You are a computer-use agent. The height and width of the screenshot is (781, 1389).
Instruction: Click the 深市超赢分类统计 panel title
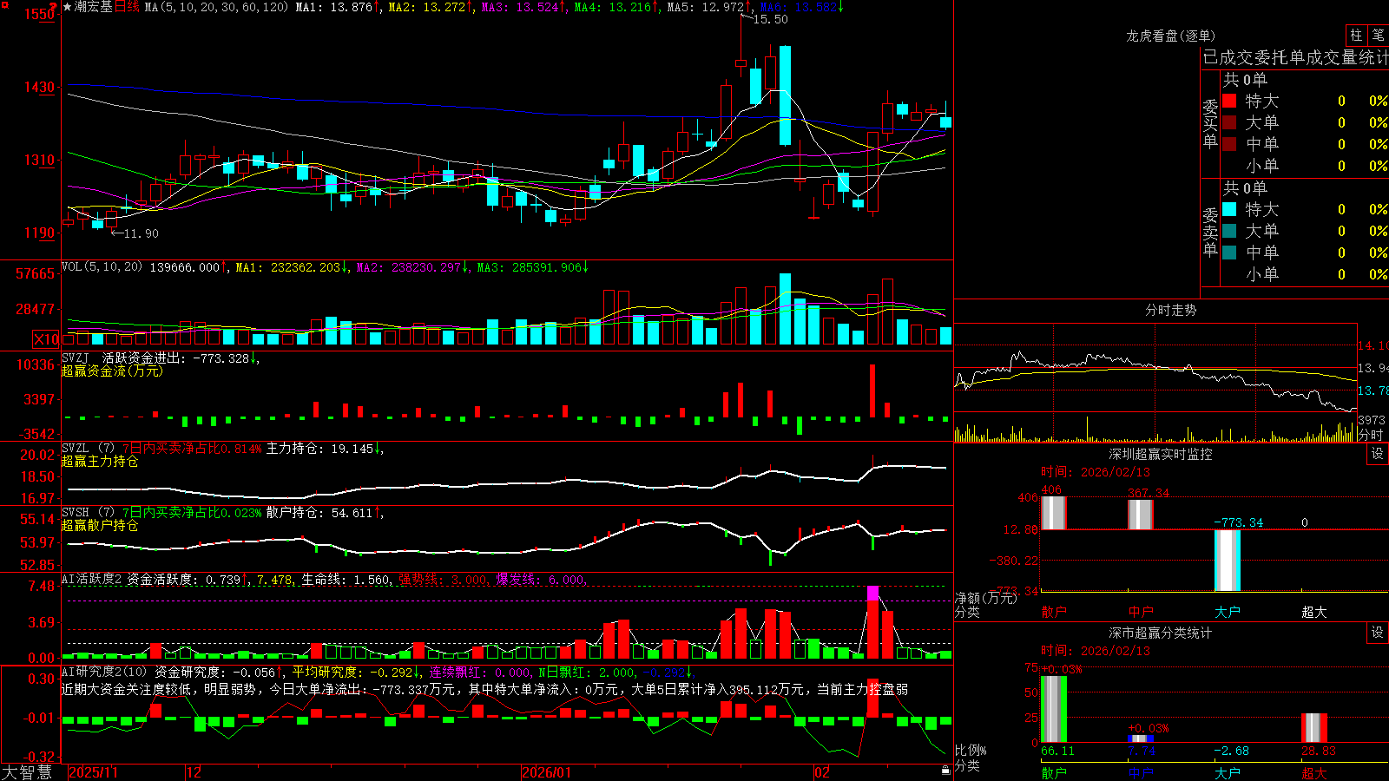(x=1161, y=633)
